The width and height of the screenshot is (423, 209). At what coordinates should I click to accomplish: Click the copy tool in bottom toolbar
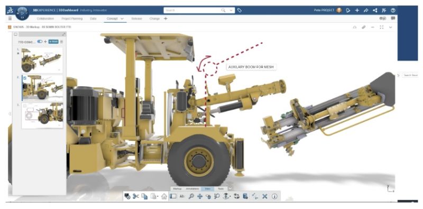point(144,196)
